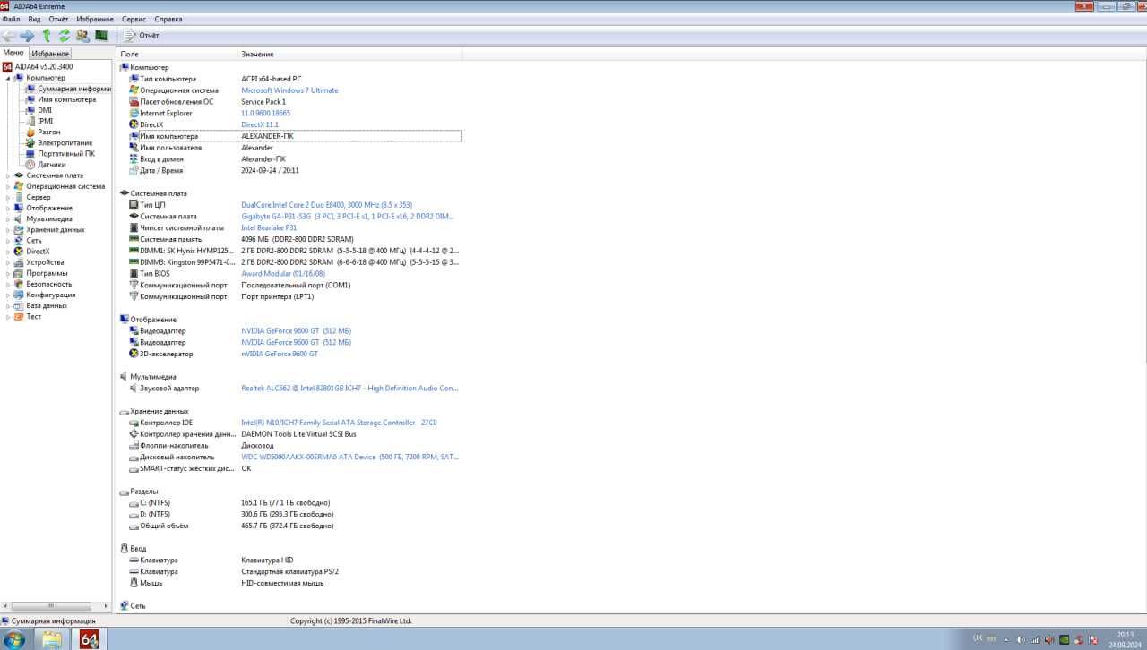Open the Award Modular BIOS link

(x=283, y=274)
